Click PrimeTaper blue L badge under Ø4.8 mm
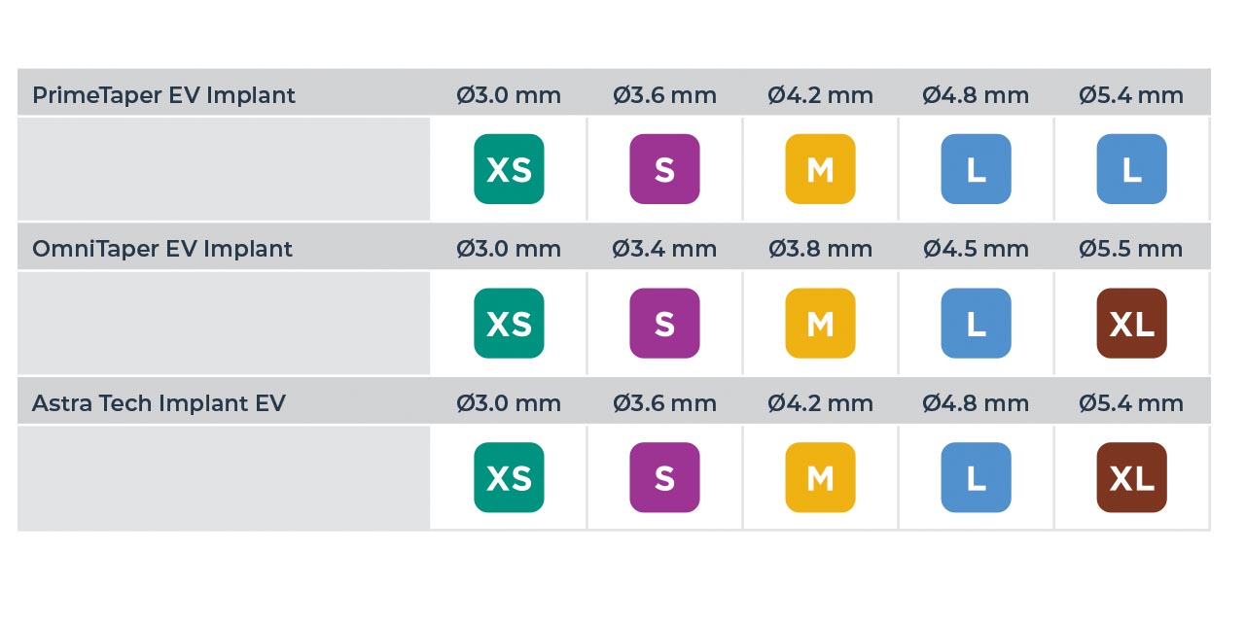The width and height of the screenshot is (1245, 622). 976,169
